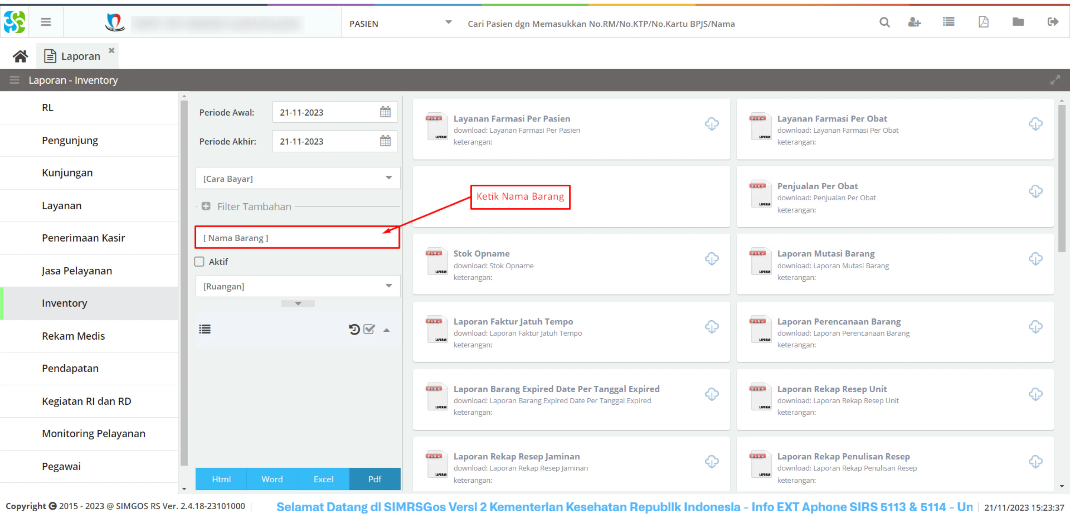Open Monitoring Pelayanan category
The width and height of the screenshot is (1070, 518).
(x=89, y=434)
